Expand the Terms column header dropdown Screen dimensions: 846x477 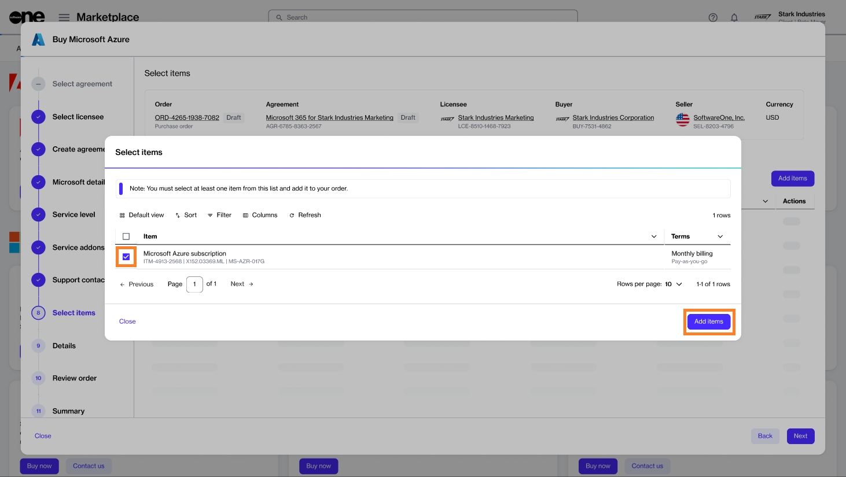(720, 236)
